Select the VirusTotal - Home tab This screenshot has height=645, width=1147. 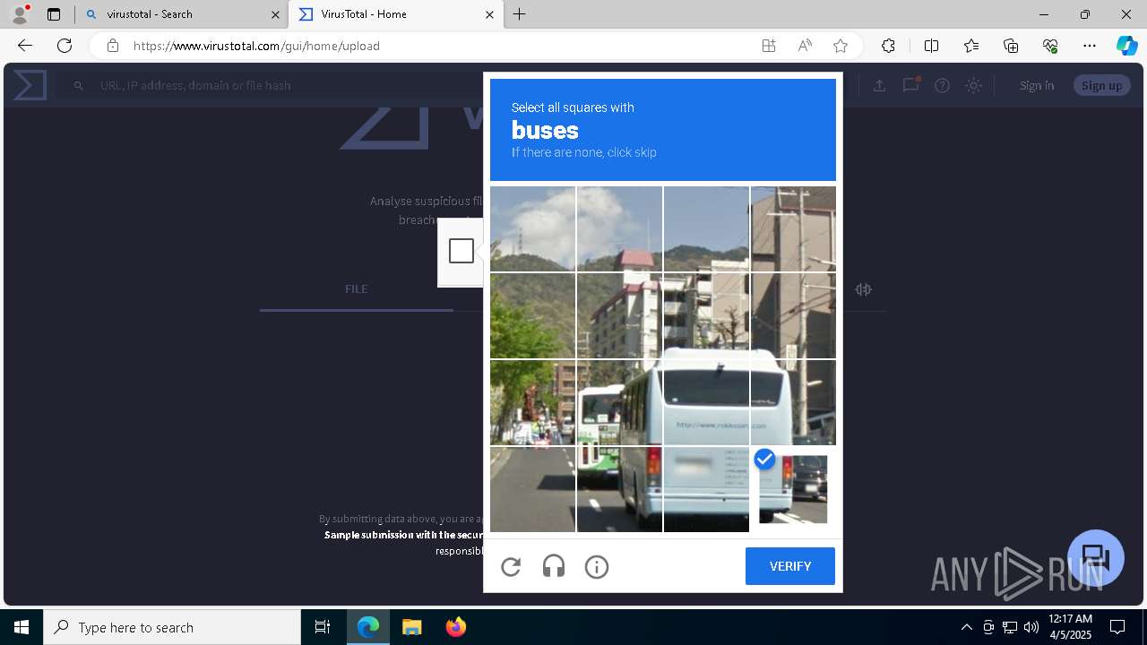tap(394, 14)
